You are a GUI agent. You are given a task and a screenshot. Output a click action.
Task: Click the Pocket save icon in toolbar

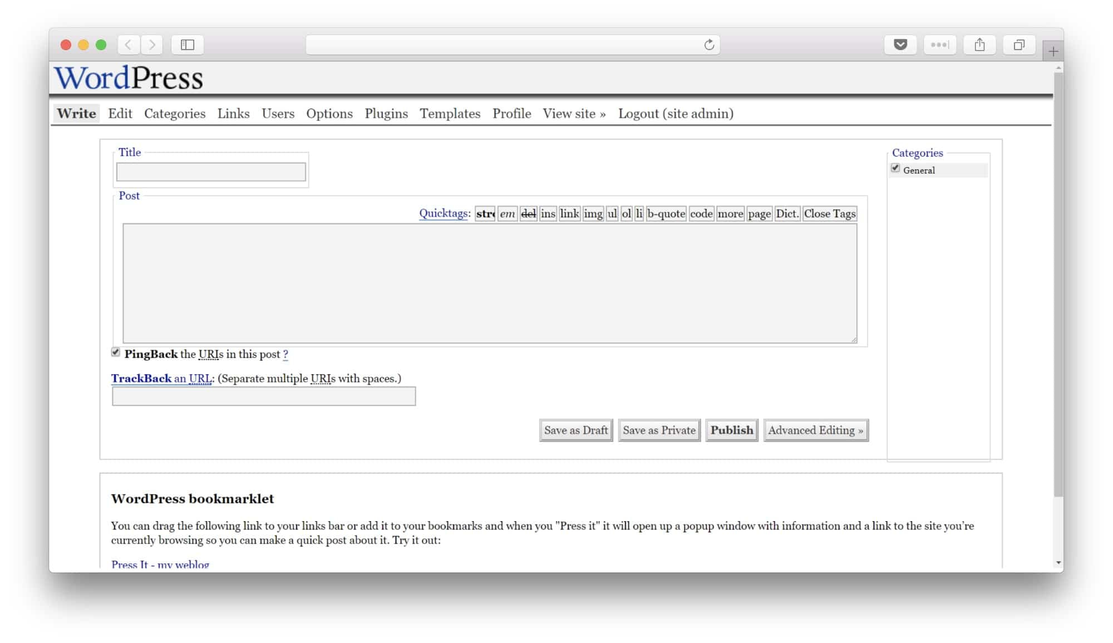[x=900, y=45]
